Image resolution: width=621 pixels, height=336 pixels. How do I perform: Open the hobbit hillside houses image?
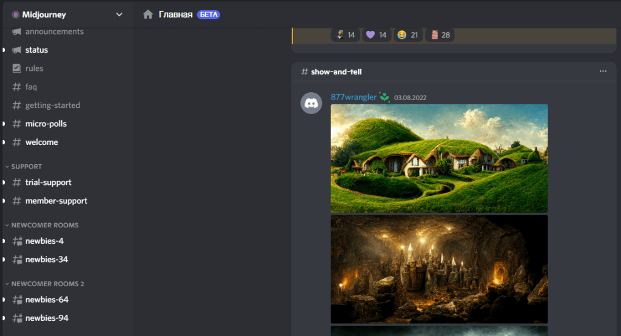click(x=438, y=158)
